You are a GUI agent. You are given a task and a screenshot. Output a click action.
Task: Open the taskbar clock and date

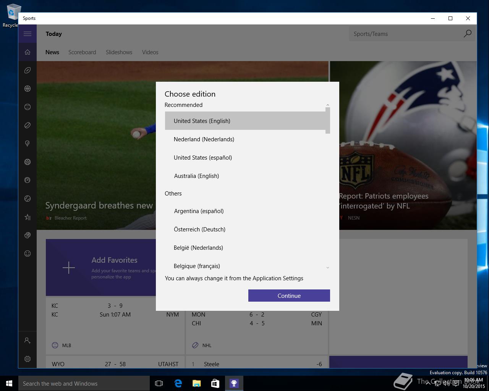tap(473, 383)
